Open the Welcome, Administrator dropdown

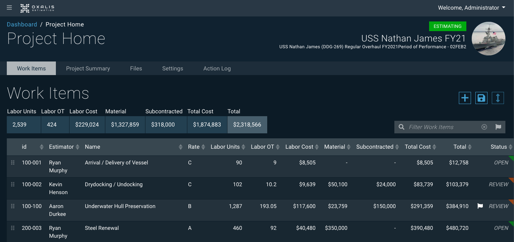click(471, 8)
